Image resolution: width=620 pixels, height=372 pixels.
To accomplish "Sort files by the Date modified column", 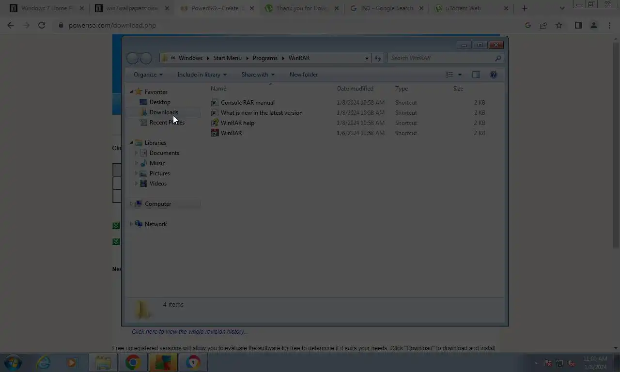I will [355, 89].
